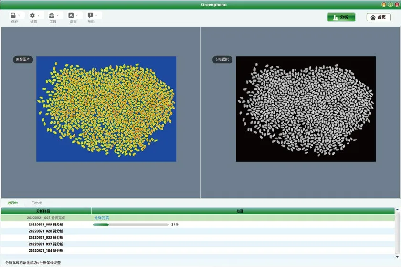Expand the Save dropdown arrow
The image size is (401, 267).
pyautogui.click(x=19, y=16)
